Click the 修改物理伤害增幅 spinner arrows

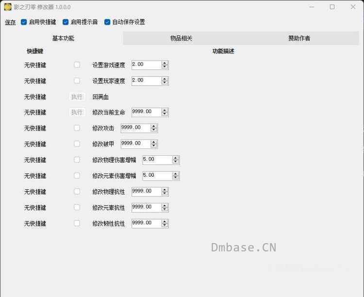point(176,160)
